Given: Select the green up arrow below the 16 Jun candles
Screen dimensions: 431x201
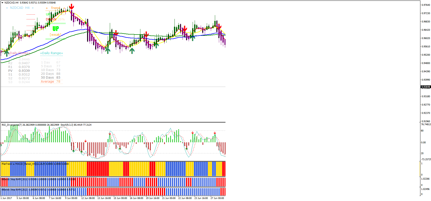Looking at the screenshot, I should pos(132,51).
